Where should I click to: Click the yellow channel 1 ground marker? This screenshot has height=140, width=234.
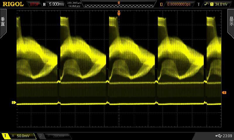tap(13, 102)
